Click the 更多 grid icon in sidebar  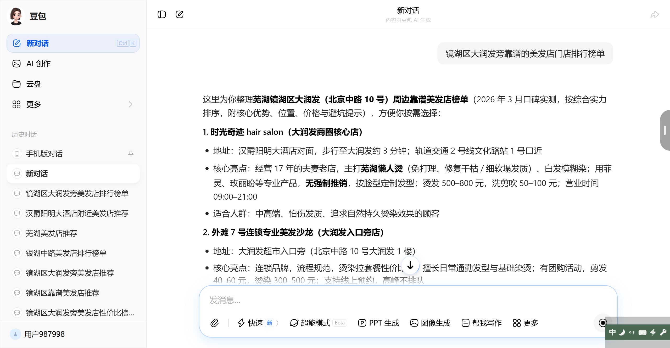(x=16, y=104)
